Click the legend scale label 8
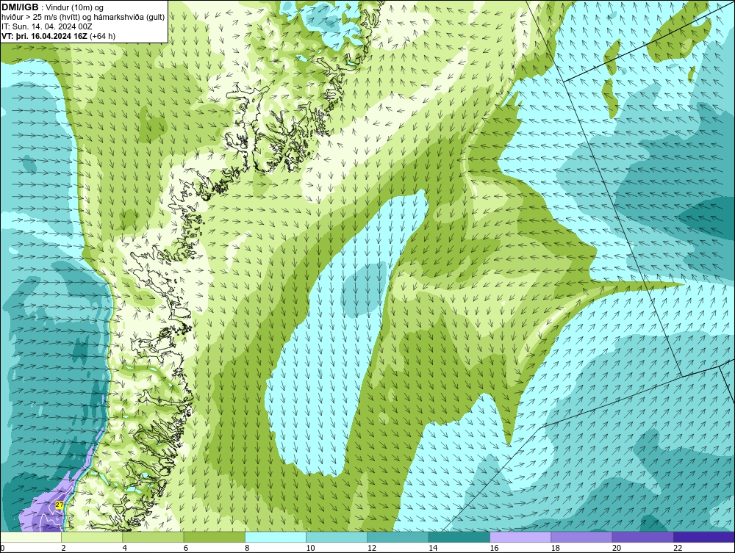Image resolution: width=735 pixels, height=553 pixels. point(247,548)
